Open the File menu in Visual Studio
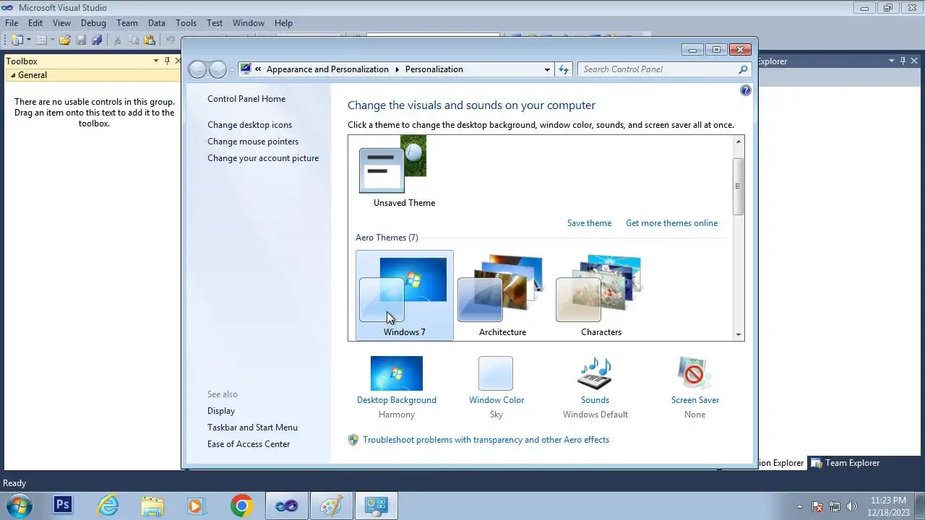Viewport: 925px width, 520px height. tap(12, 23)
